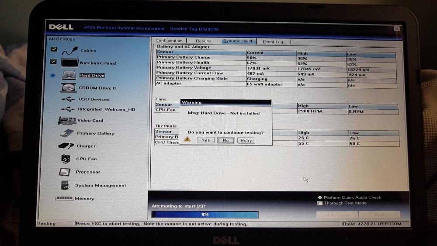This screenshot has height=246, width=437.
Task: Click the All Devices heading
Action: (x=62, y=39)
